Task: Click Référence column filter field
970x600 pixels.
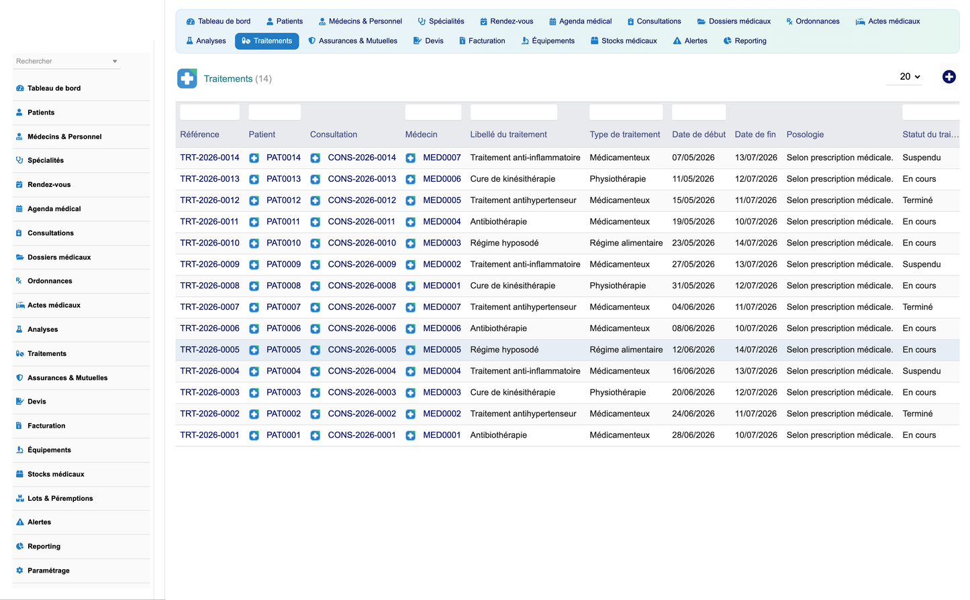Action: (209, 112)
